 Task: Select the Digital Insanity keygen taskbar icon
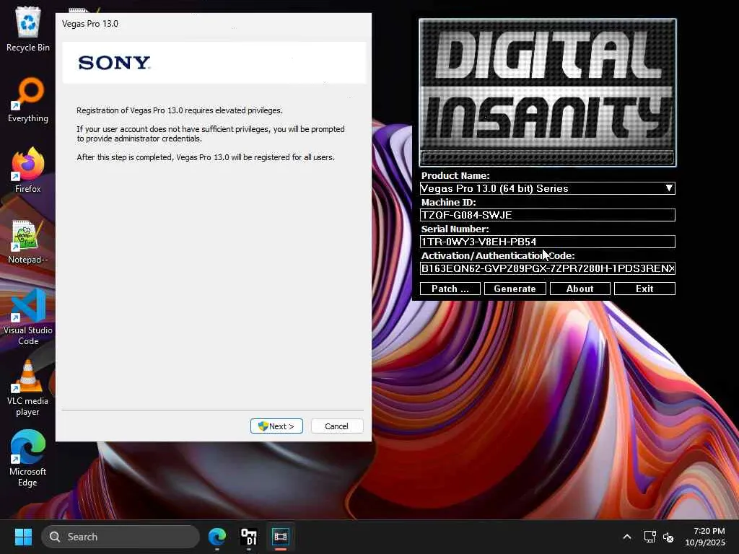pos(249,537)
